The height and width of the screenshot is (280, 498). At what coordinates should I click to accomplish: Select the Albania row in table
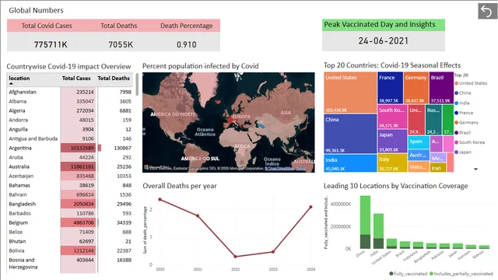point(70,101)
